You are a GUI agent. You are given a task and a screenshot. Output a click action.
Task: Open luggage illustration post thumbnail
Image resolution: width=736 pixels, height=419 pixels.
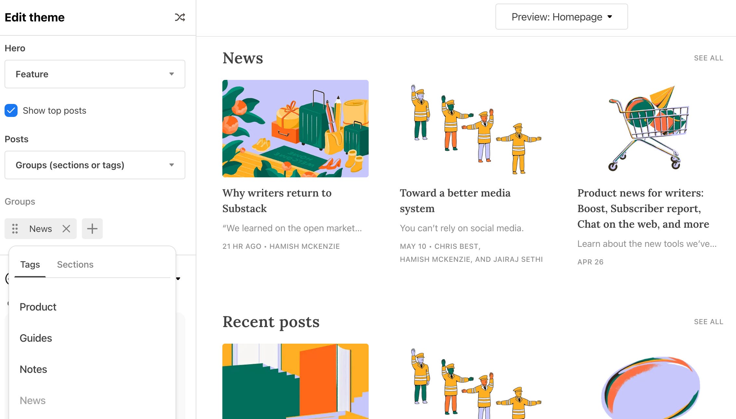[295, 129]
